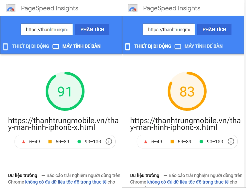Click the mobile phone icon in right panel
Image resolution: width=246 pixels, height=189 pixels.
(128, 47)
